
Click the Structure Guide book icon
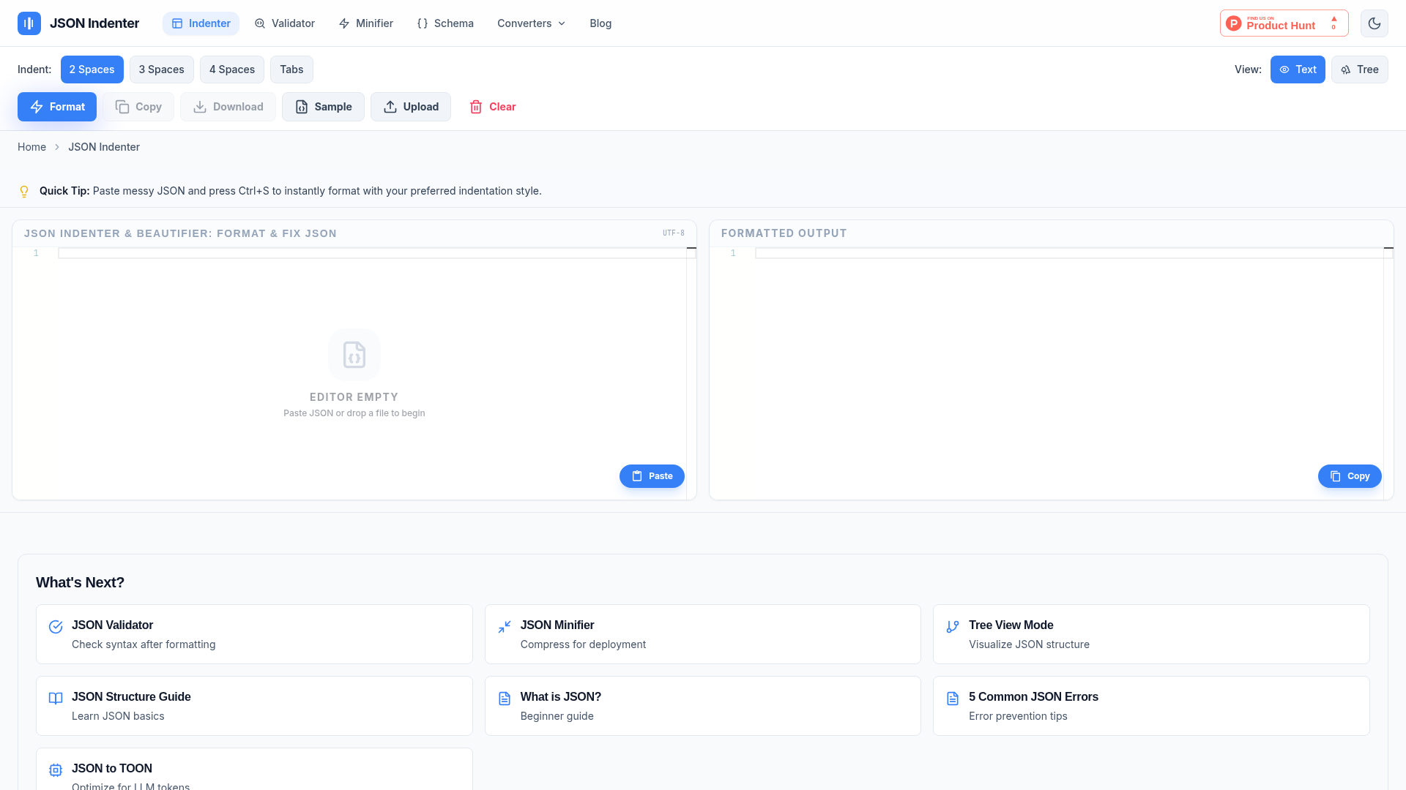56,699
